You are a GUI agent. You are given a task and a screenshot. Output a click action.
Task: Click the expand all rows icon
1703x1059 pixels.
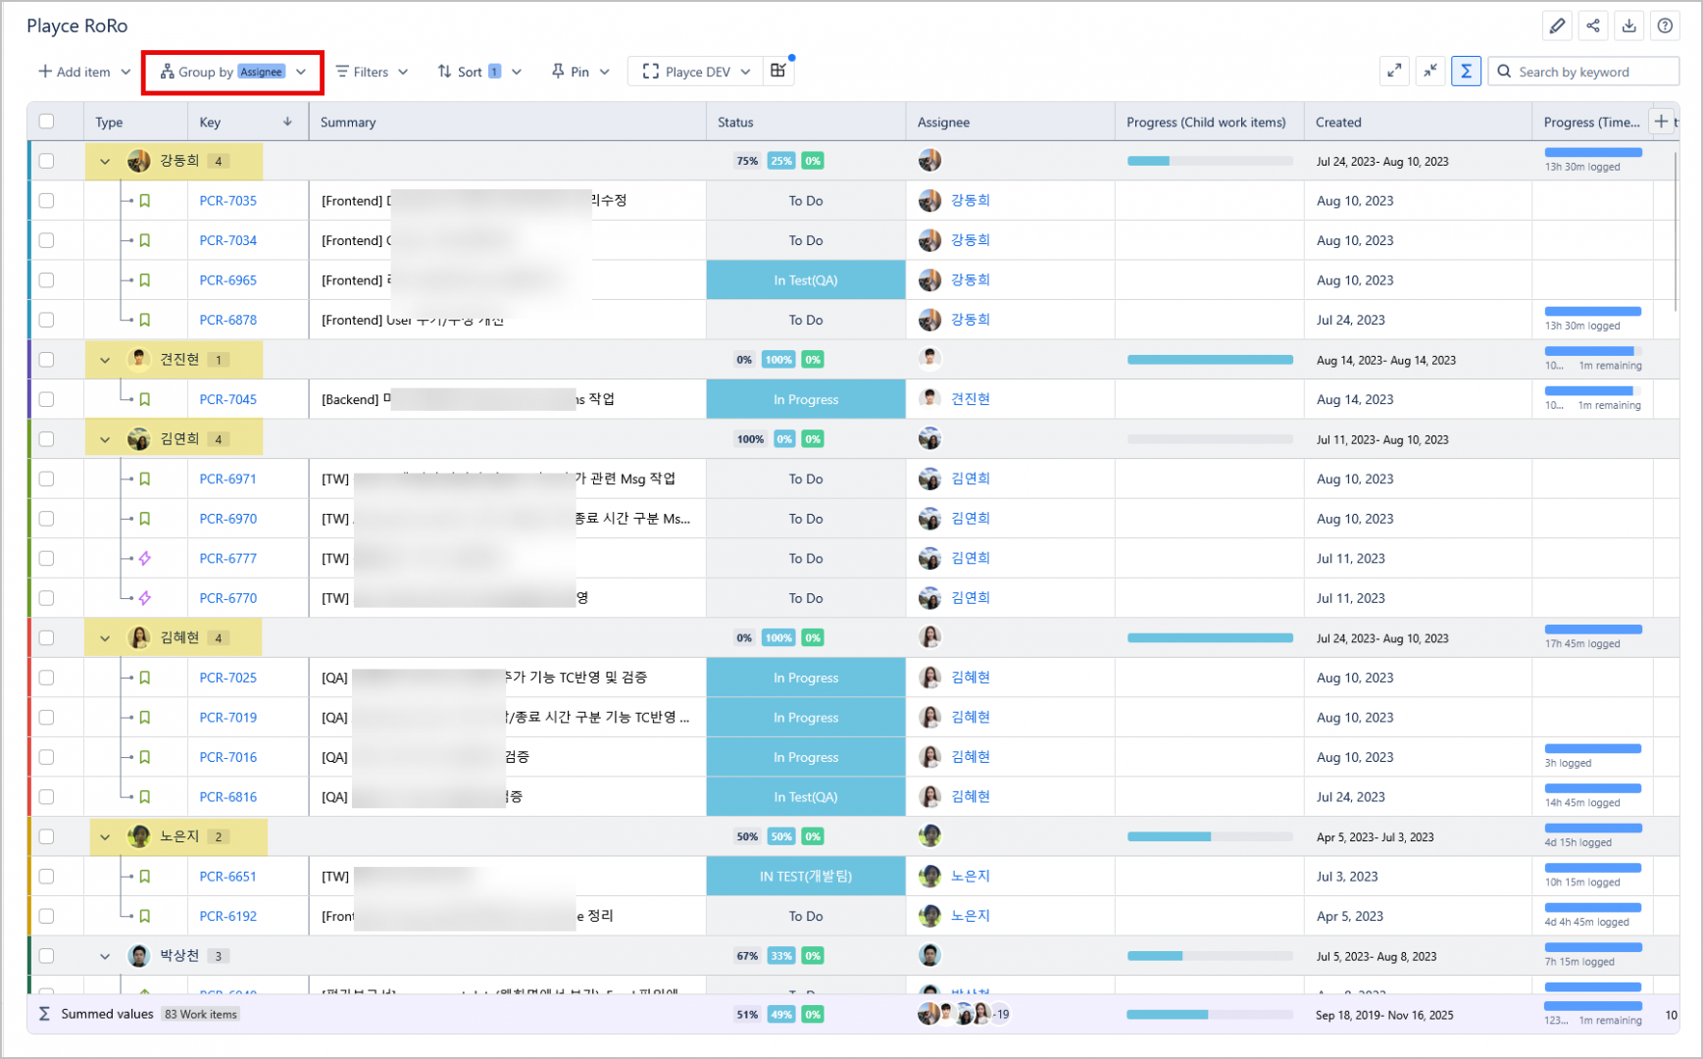(x=1394, y=71)
